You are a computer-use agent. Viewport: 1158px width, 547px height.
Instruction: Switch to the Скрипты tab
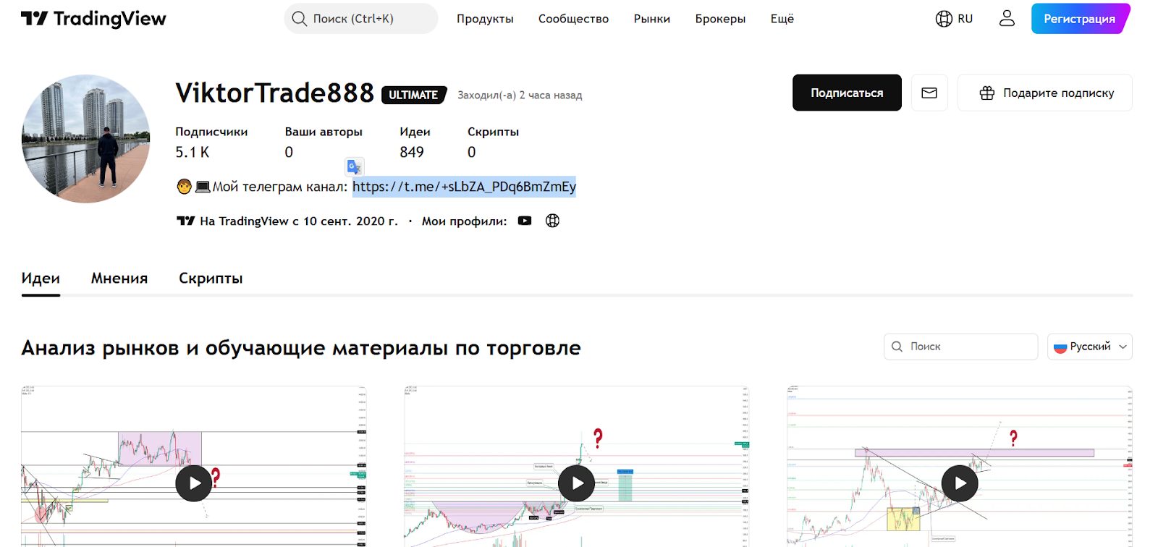[211, 279]
